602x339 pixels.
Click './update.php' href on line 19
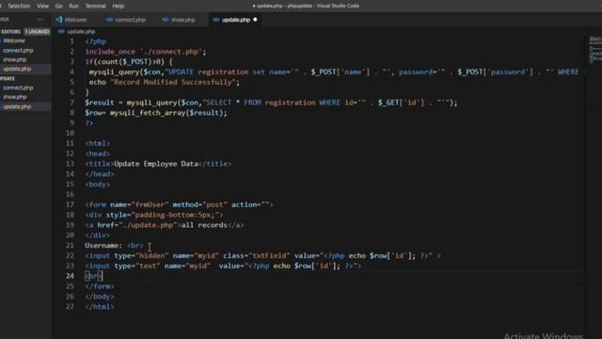click(148, 225)
